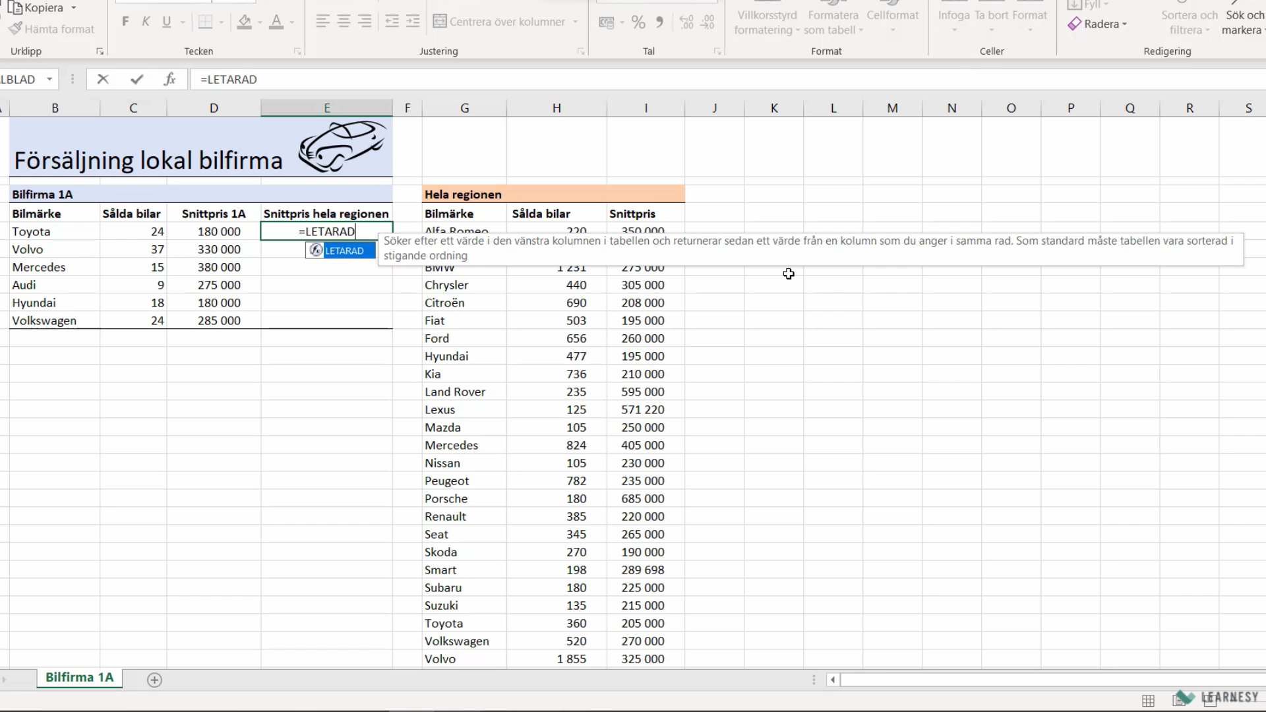Confirm the formula with the checkmark icon
The height and width of the screenshot is (712, 1266).
click(x=136, y=79)
